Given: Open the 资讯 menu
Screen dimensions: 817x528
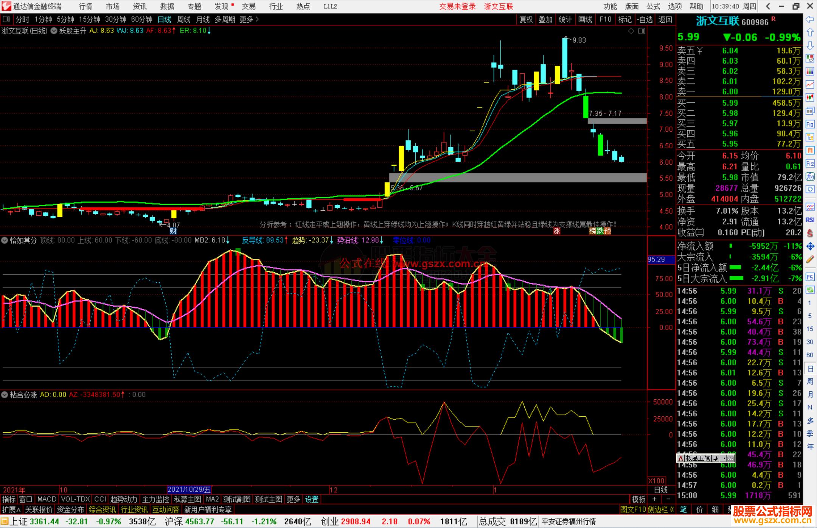Looking at the screenshot, I should tap(140, 6).
